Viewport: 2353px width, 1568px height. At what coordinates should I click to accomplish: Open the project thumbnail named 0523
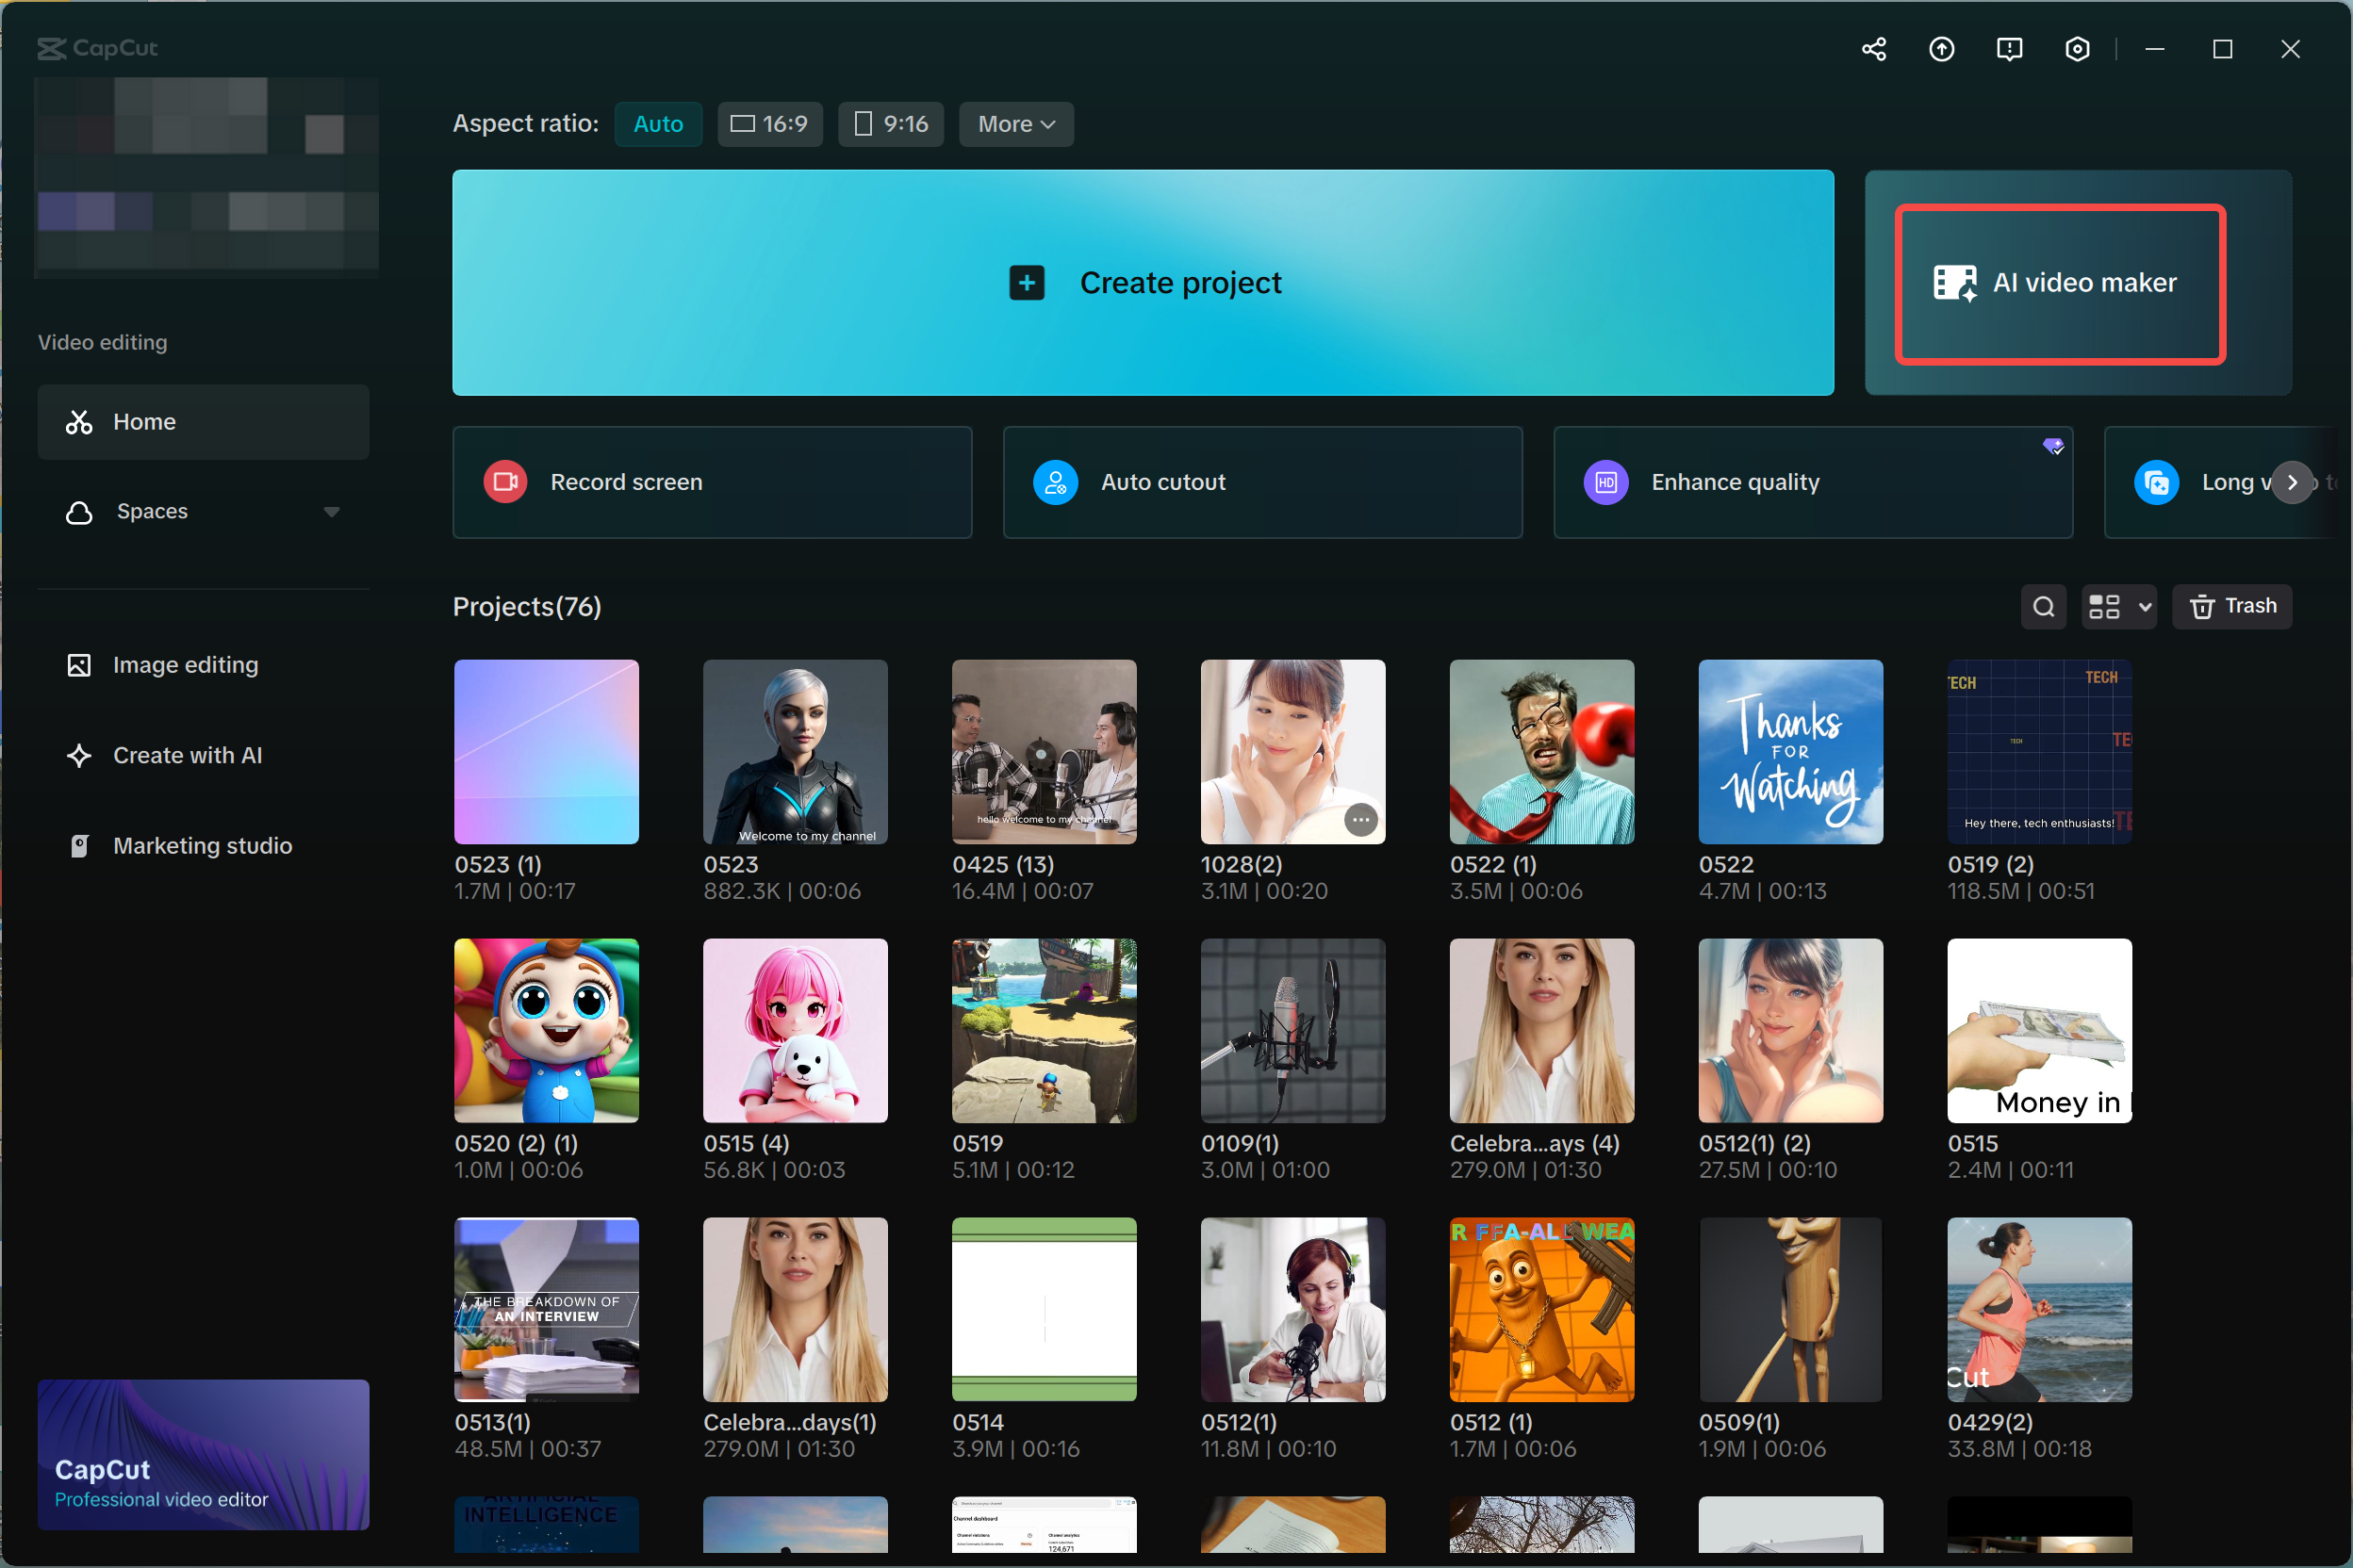tap(795, 752)
